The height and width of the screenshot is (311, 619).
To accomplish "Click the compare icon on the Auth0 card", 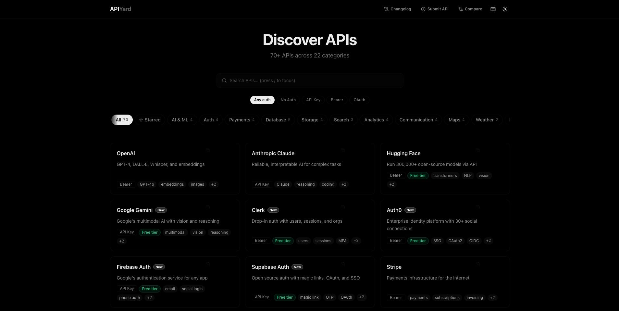I will coord(478,207).
